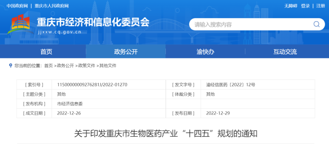Click the 无障碍 accessibility link
The image size is (329, 147).
(x=291, y=6)
